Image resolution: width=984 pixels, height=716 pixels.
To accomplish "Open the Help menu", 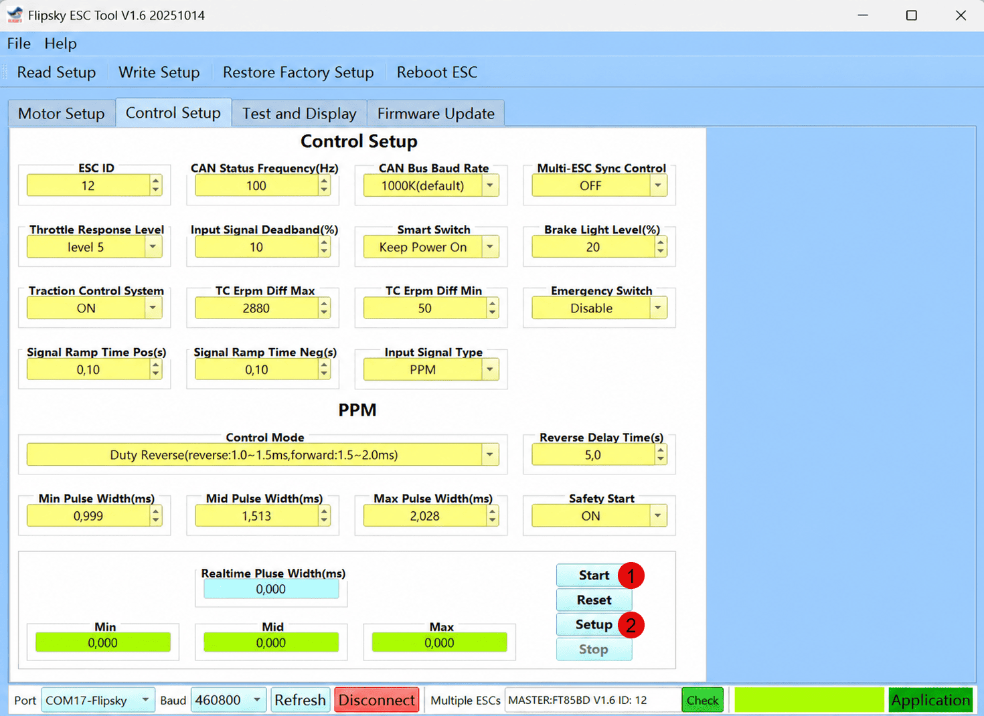I will [60, 43].
